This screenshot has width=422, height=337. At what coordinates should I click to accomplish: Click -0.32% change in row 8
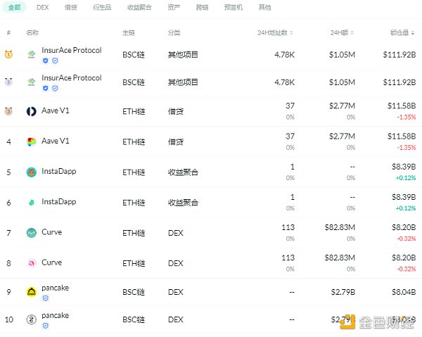pyautogui.click(x=407, y=269)
